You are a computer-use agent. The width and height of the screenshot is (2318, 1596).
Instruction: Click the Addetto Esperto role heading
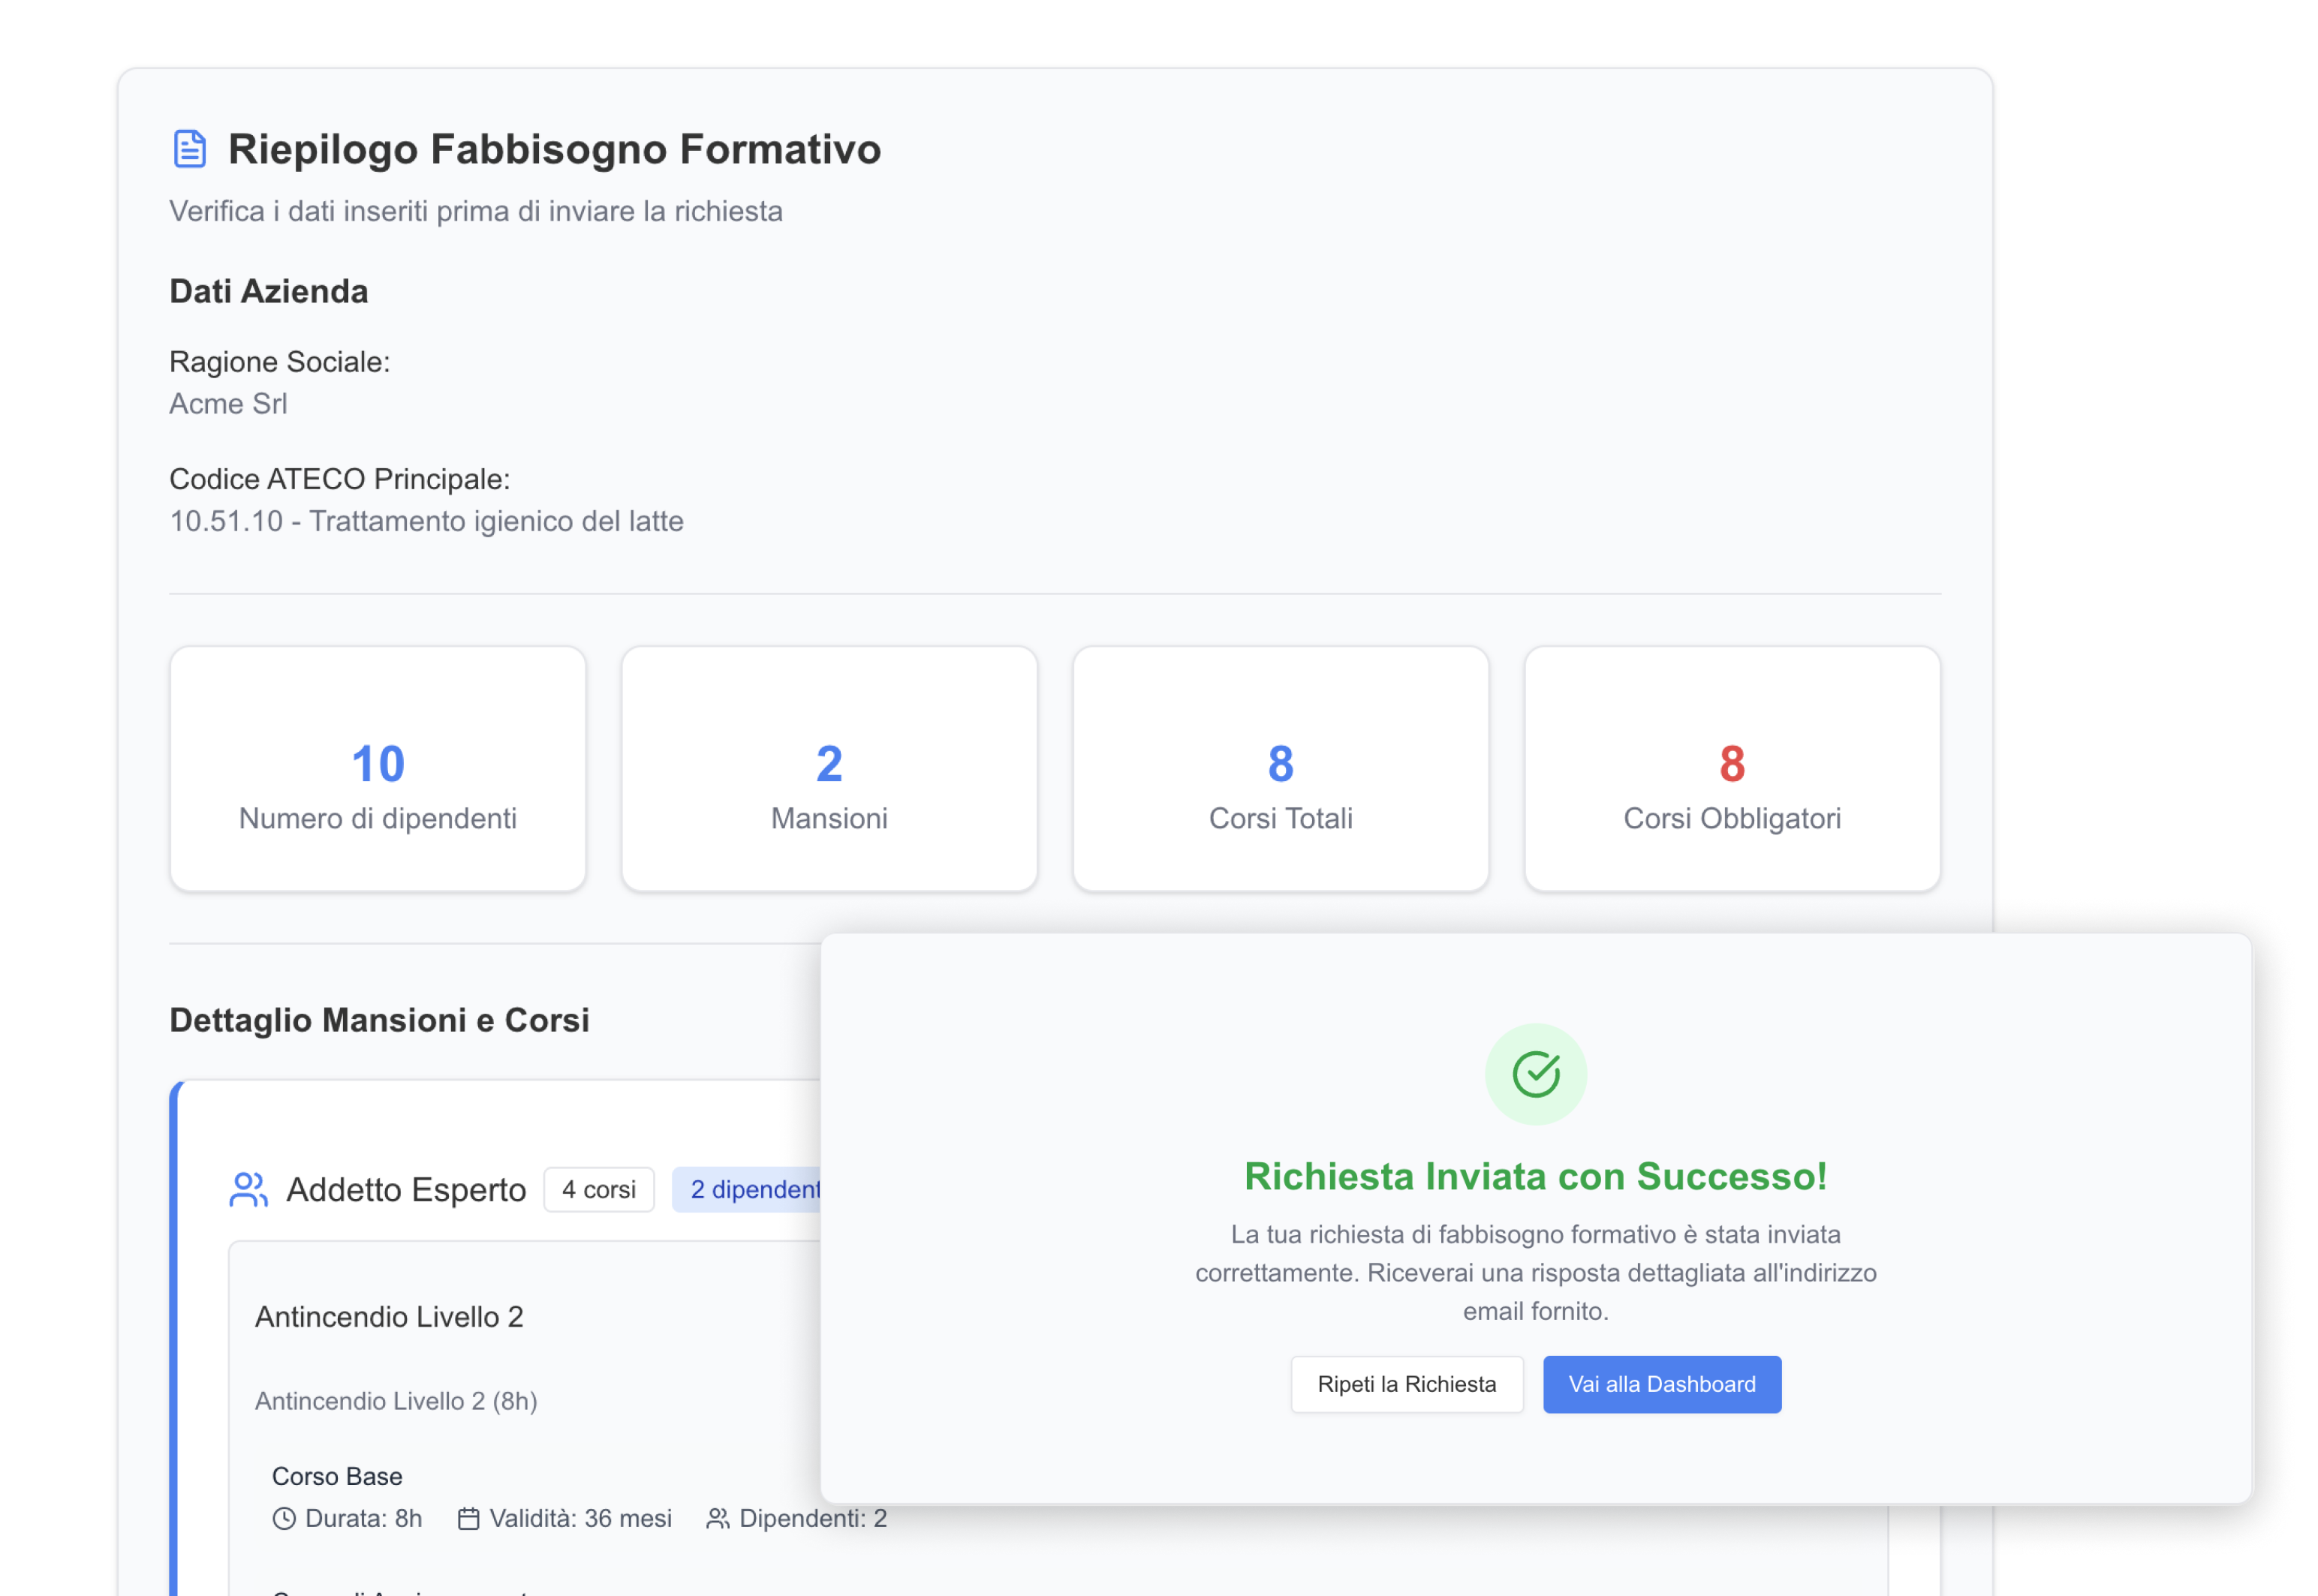click(405, 1189)
